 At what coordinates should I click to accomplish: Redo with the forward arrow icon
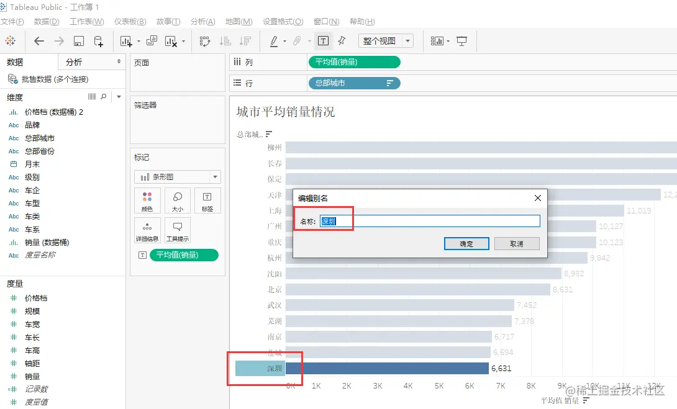(x=59, y=41)
